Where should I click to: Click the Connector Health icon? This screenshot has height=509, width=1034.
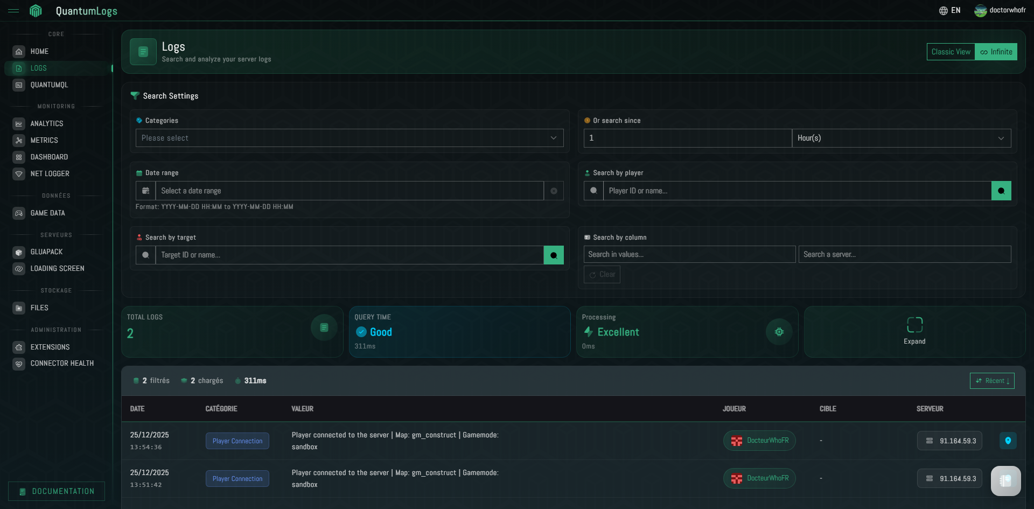pos(19,364)
